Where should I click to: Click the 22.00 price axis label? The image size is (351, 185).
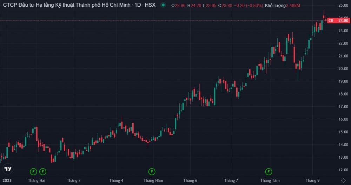pos(343,43)
